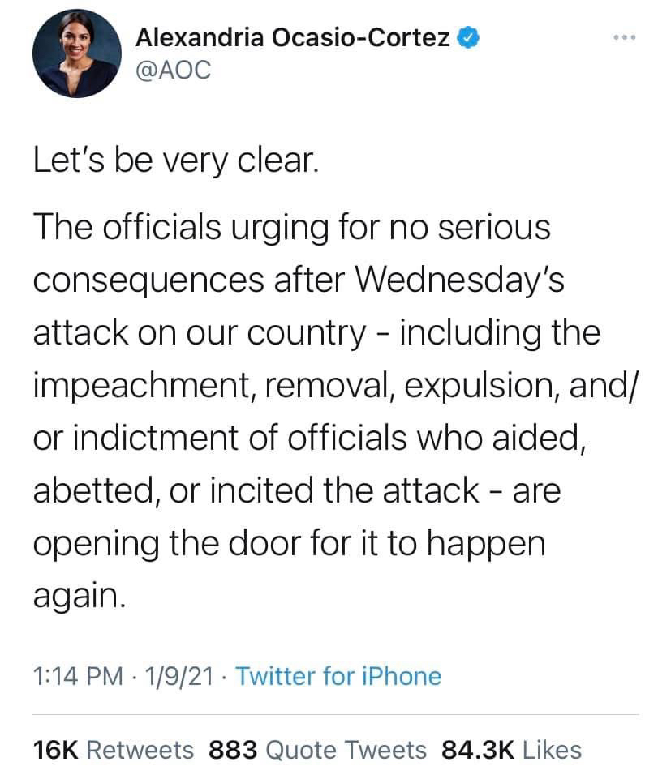The height and width of the screenshot is (779, 658).
Task: Open the Twitter for iPhone source link
Action: pyautogui.click(x=338, y=676)
